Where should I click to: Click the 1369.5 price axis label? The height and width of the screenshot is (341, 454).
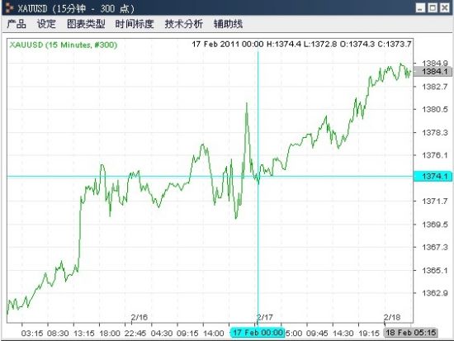tap(434, 225)
